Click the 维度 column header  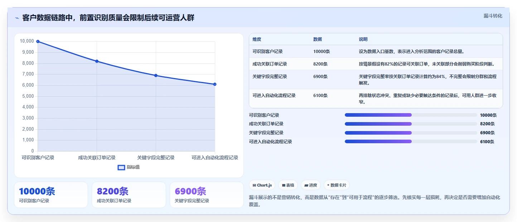click(257, 39)
